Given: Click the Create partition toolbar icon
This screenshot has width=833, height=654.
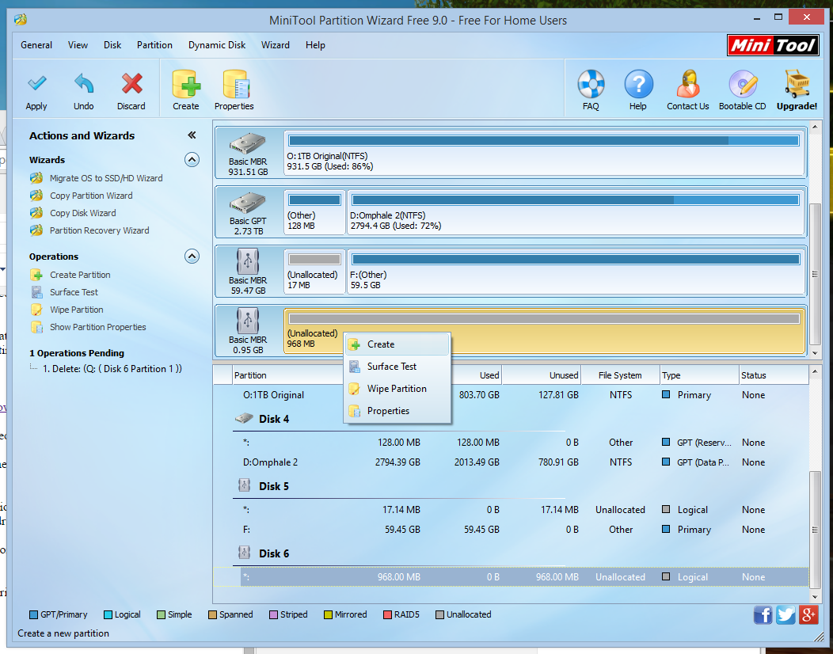Looking at the screenshot, I should [x=186, y=84].
